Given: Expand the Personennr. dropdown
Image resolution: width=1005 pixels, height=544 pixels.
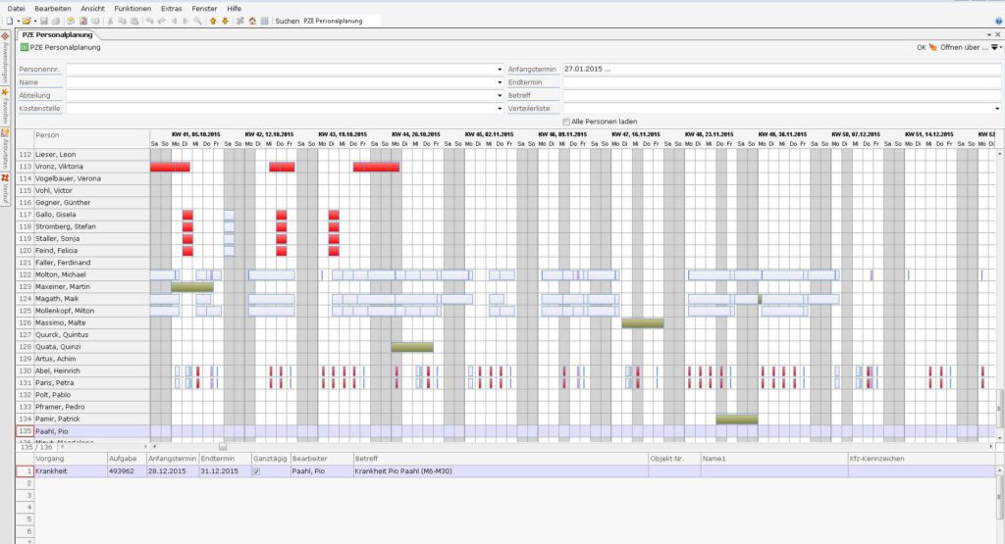Looking at the screenshot, I should tap(499, 71).
